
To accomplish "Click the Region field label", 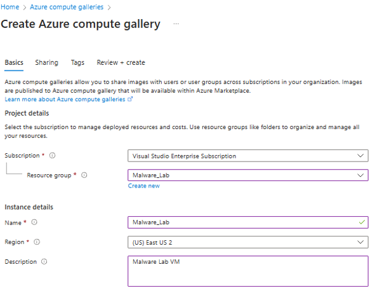I will 15,242.
